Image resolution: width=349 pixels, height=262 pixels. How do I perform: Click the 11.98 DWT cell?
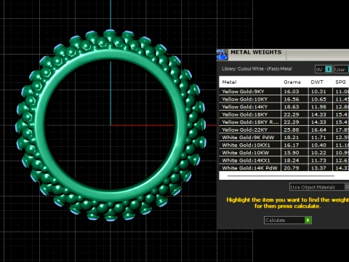[x=321, y=107]
